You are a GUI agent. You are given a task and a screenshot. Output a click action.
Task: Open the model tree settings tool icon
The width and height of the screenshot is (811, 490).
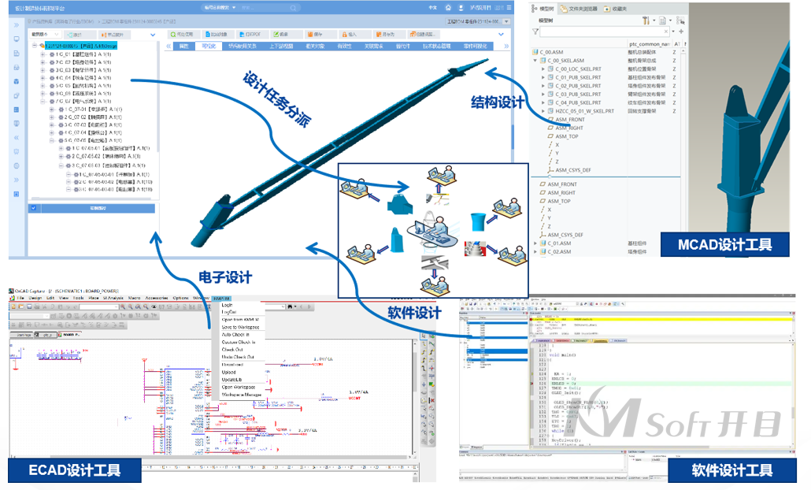click(646, 20)
